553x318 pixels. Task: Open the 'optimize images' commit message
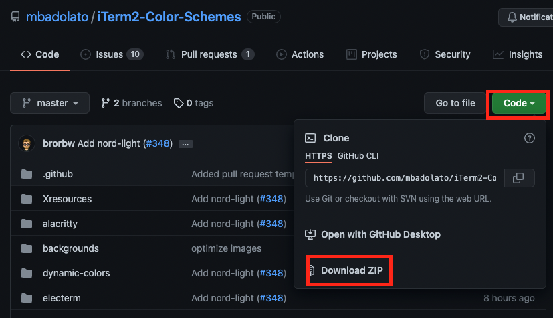click(227, 248)
